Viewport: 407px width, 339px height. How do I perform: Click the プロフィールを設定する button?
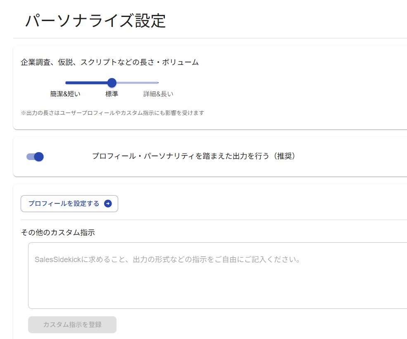[x=69, y=203]
